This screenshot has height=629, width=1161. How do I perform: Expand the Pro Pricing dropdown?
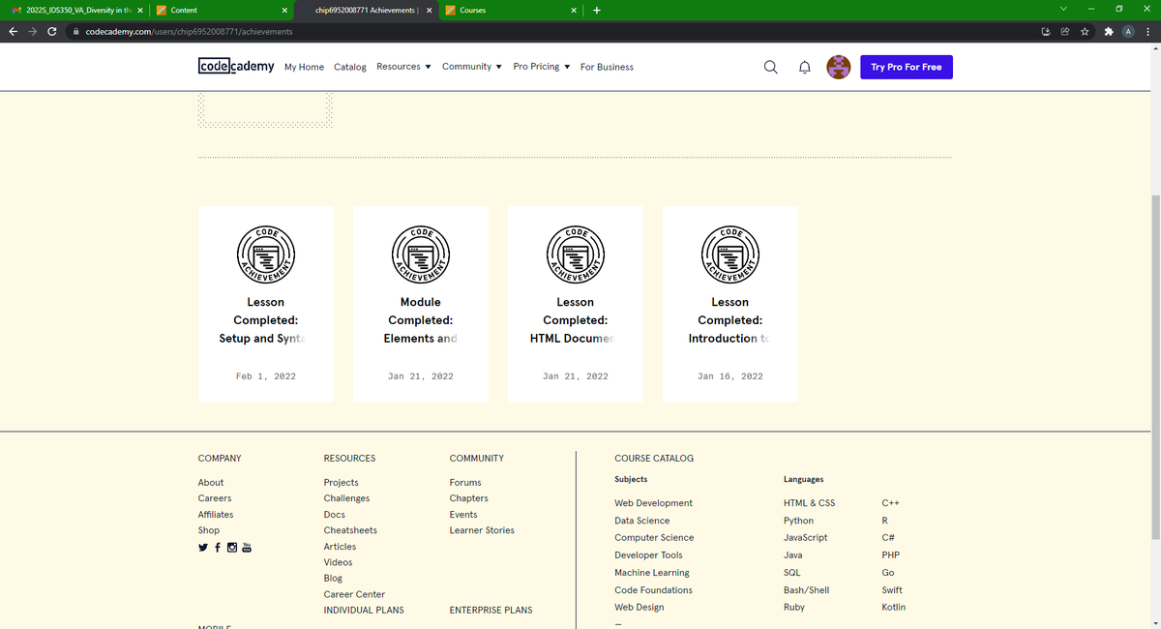click(542, 67)
